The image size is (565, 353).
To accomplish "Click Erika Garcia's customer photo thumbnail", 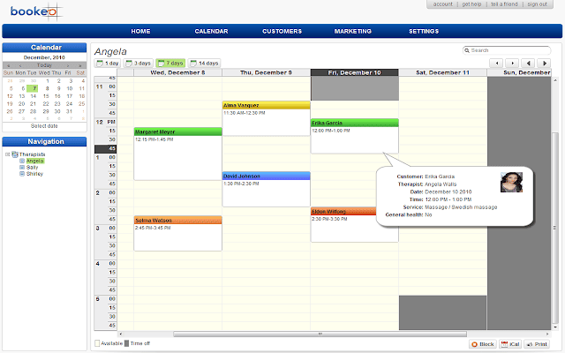I will 509,182.
